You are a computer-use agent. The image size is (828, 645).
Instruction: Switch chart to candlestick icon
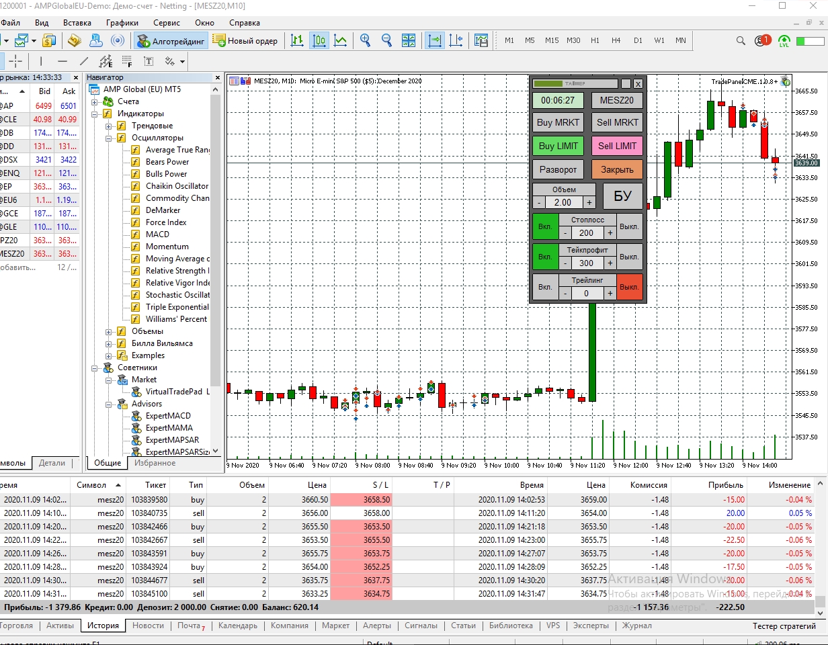319,41
